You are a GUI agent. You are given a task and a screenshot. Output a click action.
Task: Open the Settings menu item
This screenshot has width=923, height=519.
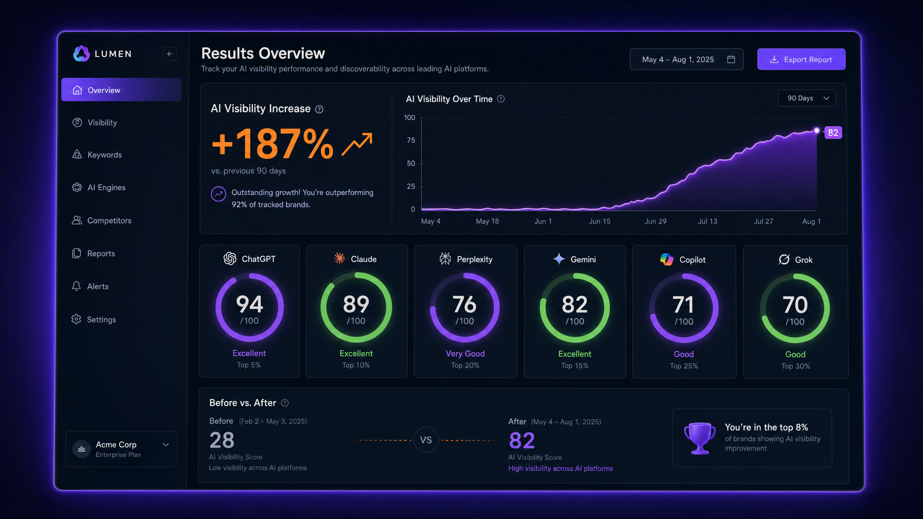121,319
